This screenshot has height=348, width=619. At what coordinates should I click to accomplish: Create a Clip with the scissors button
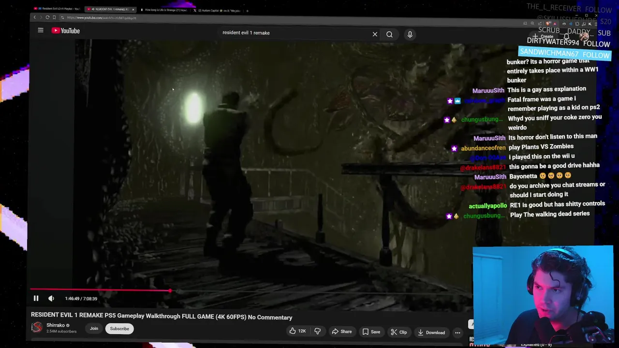tap(399, 332)
